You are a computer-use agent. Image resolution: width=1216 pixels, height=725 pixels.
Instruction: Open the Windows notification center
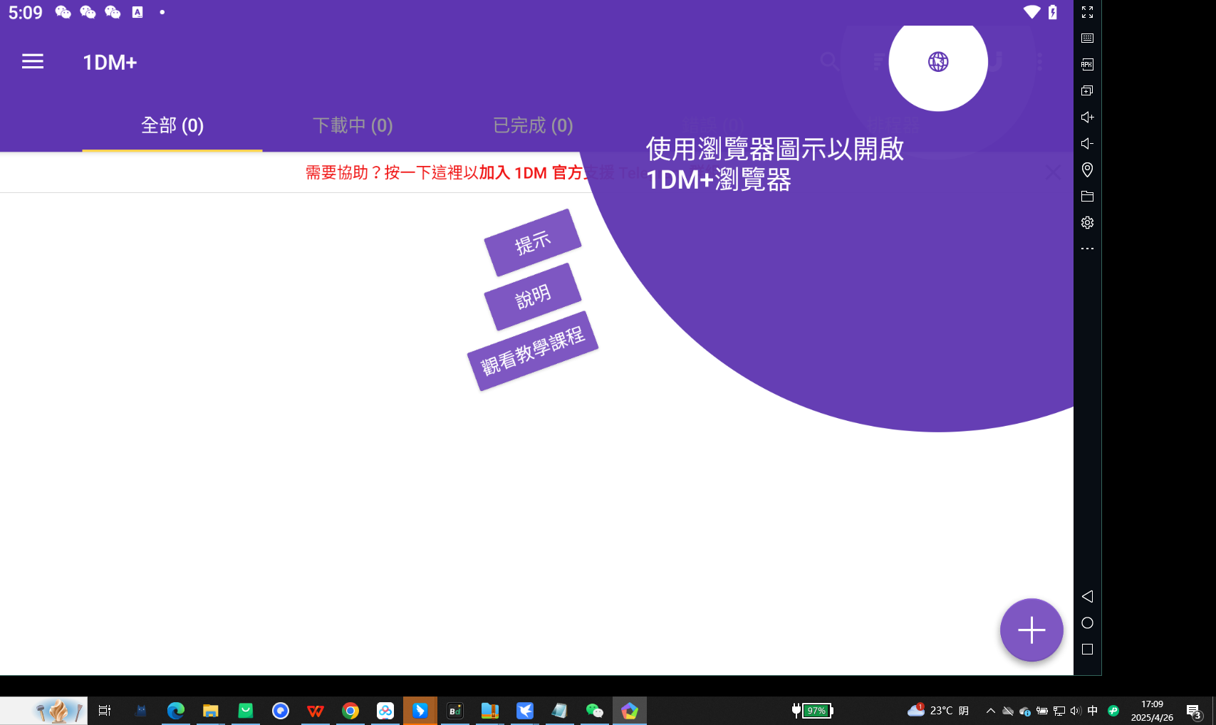(1194, 711)
